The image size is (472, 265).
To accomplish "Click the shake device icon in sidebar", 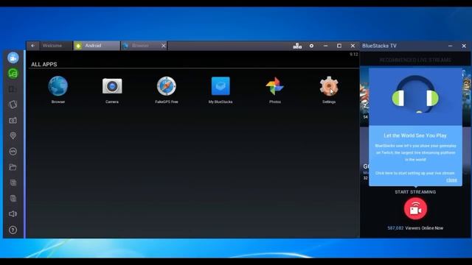I will click(13, 105).
